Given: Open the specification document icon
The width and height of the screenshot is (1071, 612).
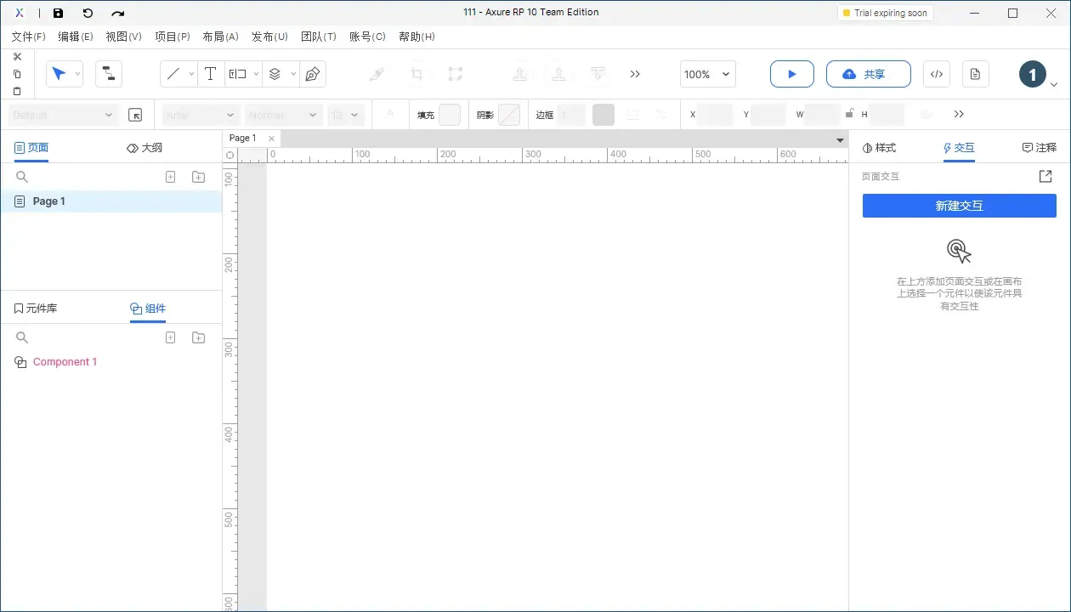Looking at the screenshot, I should tap(975, 74).
